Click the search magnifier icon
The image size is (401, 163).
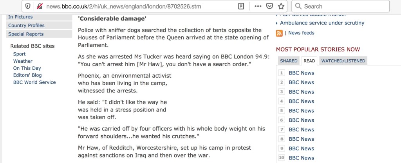click(x=298, y=6)
